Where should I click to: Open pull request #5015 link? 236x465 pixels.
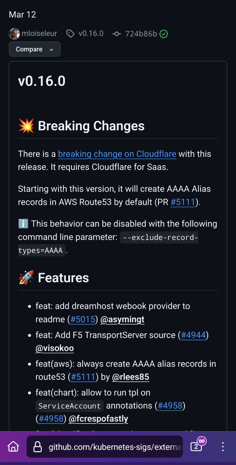(83, 319)
